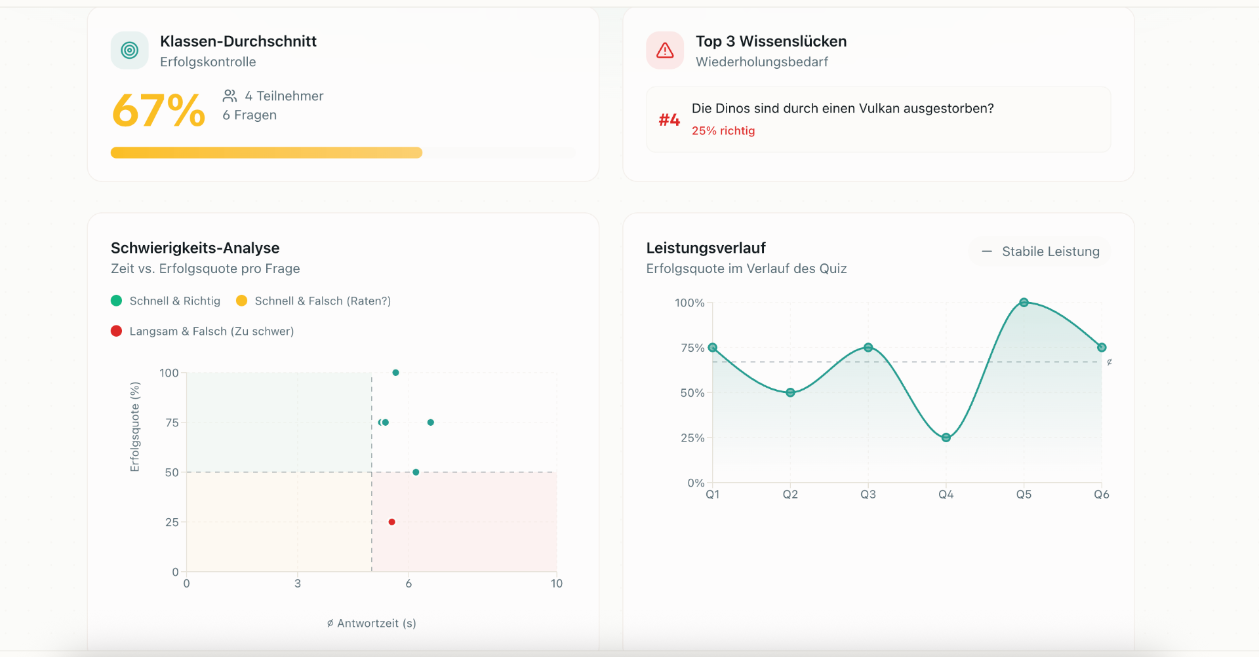Click the Q1 data point on Leistungsverlauf chart
This screenshot has width=1259, height=657.
[x=713, y=348]
